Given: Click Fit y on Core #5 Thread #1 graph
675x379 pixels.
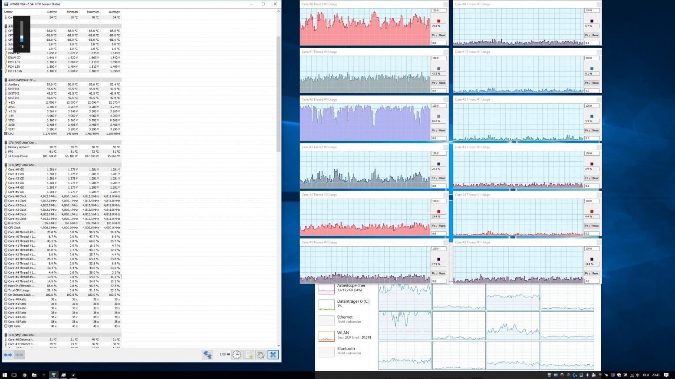Looking at the screenshot, I should (x=587, y=274).
